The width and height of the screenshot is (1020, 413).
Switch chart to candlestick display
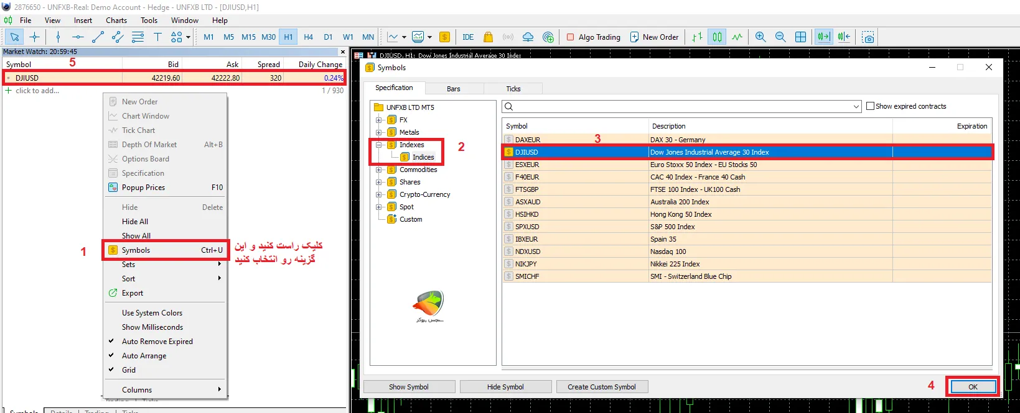point(717,37)
